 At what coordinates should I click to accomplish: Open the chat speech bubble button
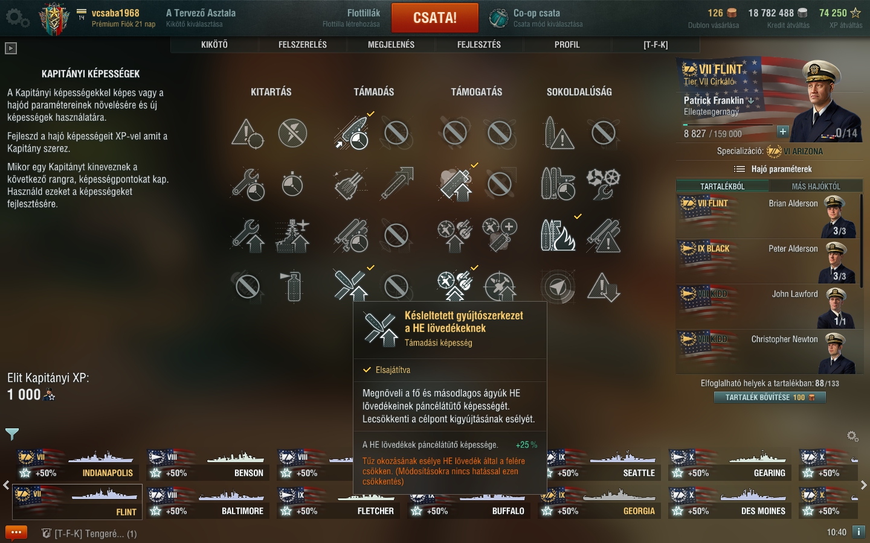pyautogui.click(x=16, y=533)
